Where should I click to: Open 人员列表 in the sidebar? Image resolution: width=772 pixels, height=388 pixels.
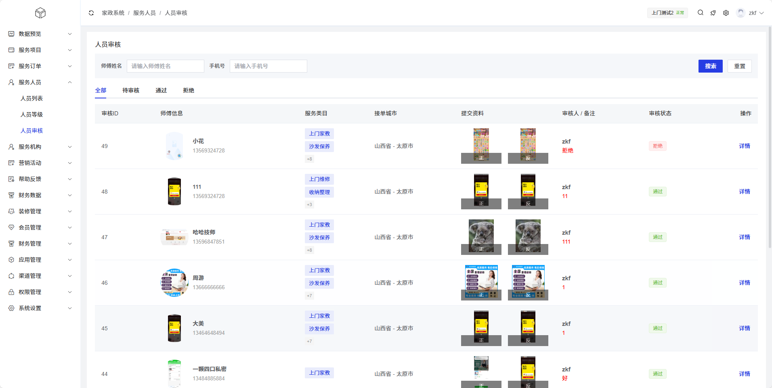32,98
